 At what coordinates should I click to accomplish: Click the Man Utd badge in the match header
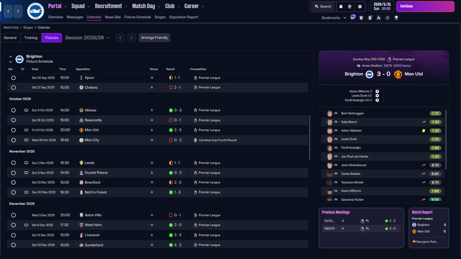tap(398, 74)
